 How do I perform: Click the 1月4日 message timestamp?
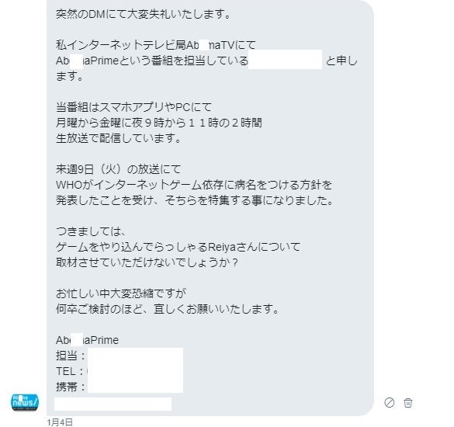click(60, 422)
